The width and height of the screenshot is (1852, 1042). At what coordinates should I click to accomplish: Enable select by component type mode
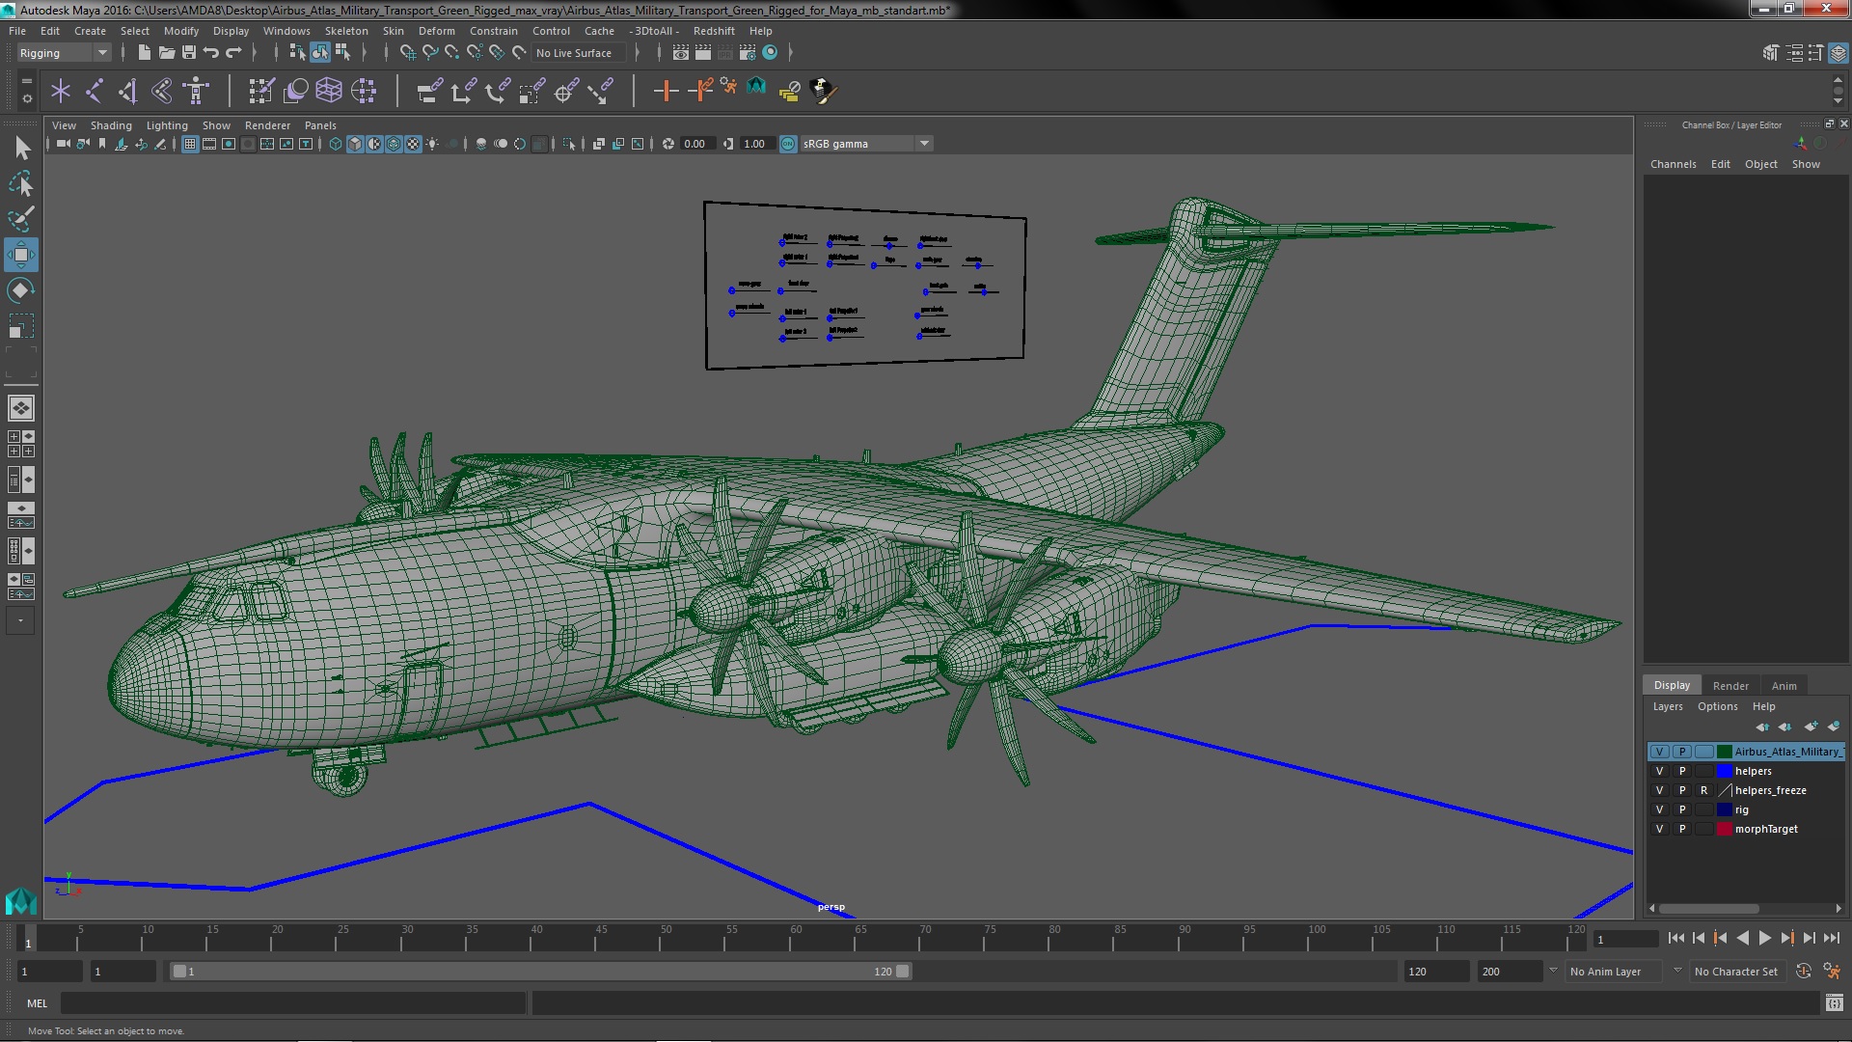point(341,52)
